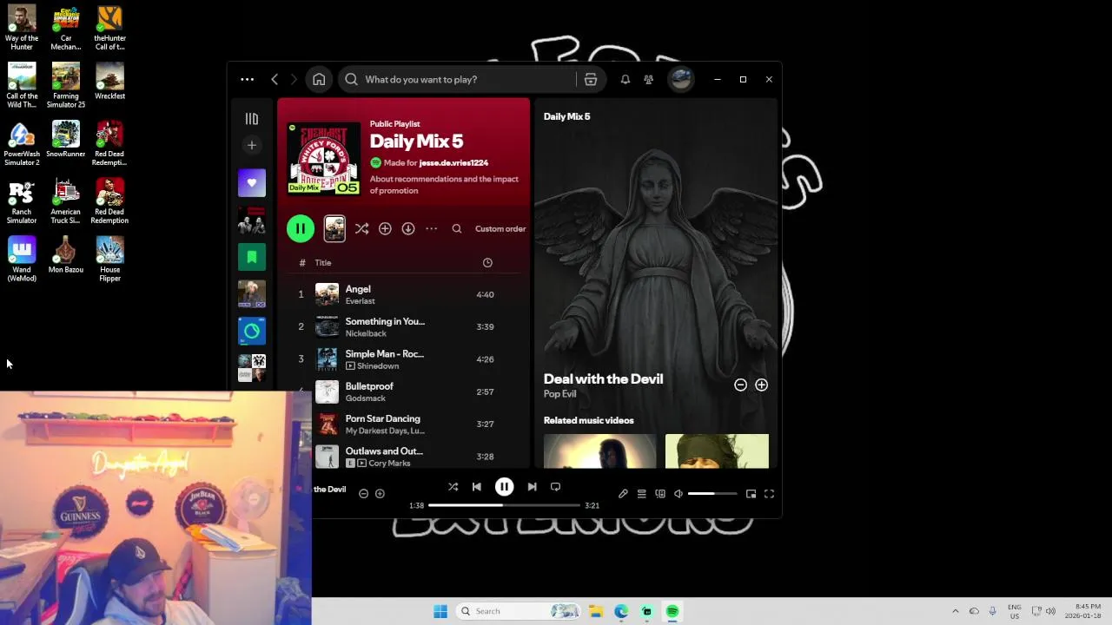Open the play queue

[x=641, y=494]
